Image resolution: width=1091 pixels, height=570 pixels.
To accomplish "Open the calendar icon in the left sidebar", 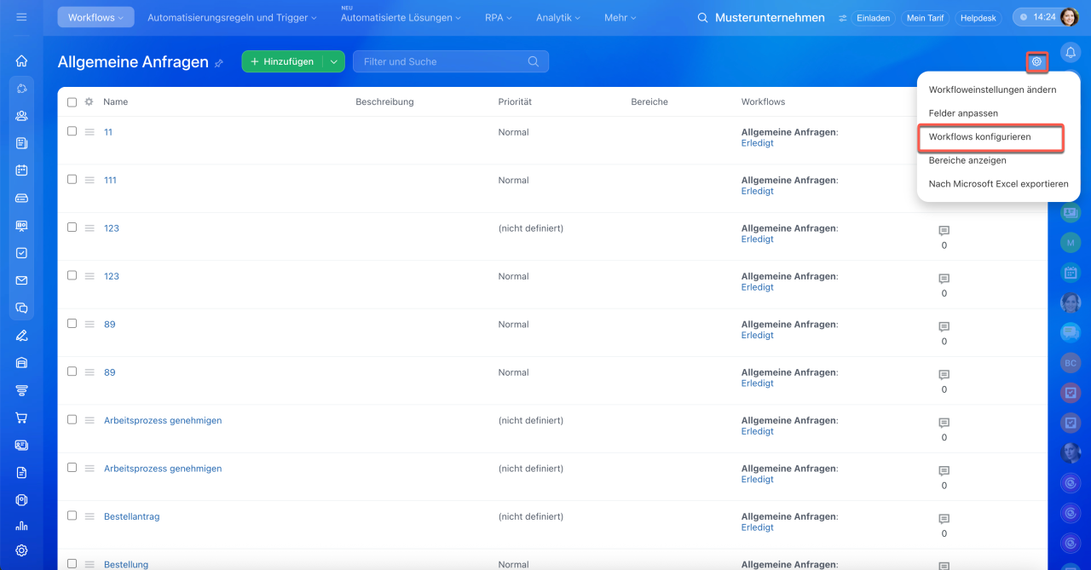I will pos(21,170).
